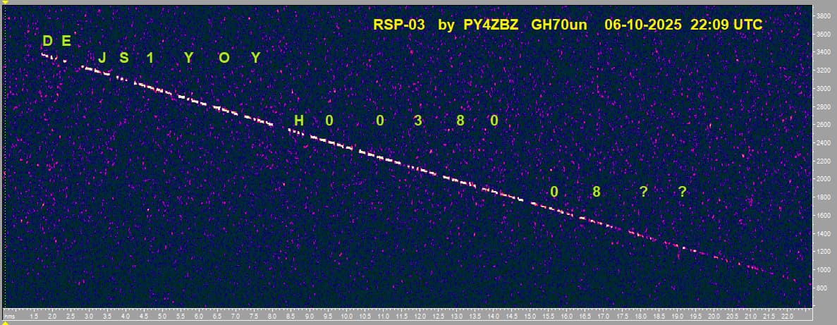Click the yellow marker below the time axis start
The image size is (837, 325).
pos(5,322)
